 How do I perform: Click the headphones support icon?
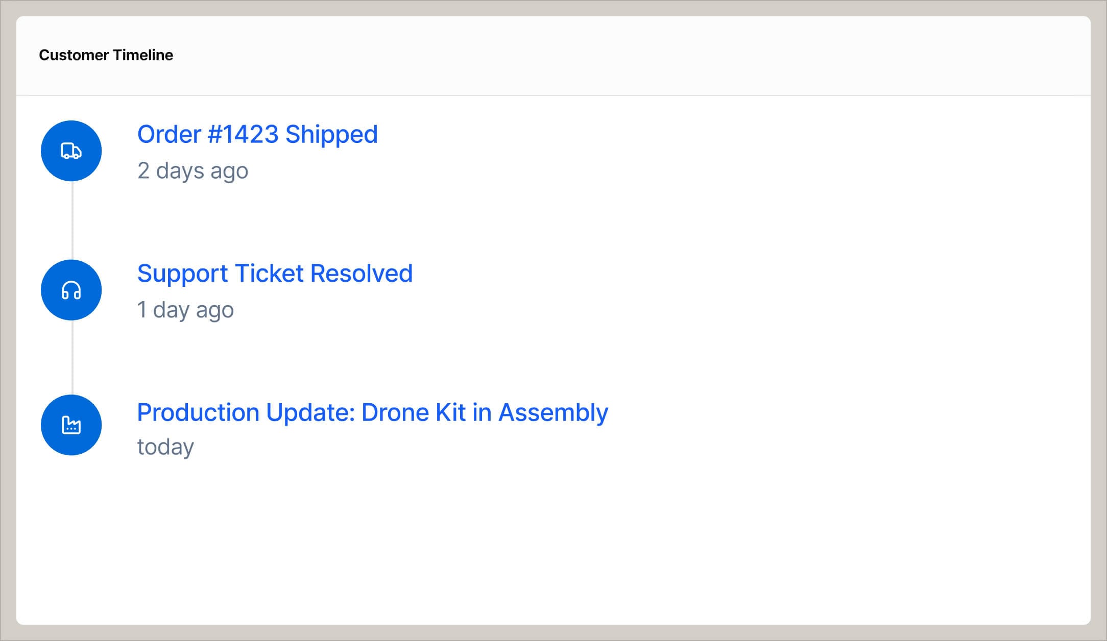71,290
